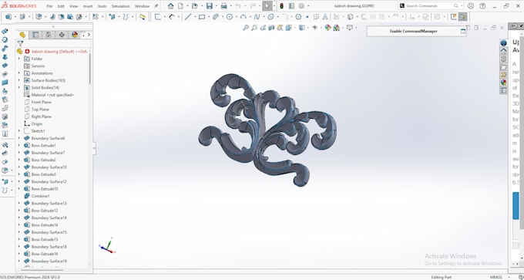Expand the Folder node in the tree

click(18, 59)
